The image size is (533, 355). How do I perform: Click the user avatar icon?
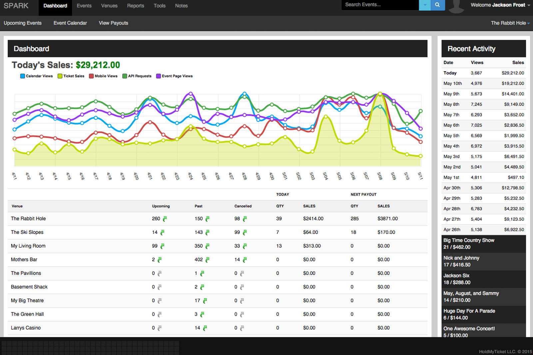[456, 6]
